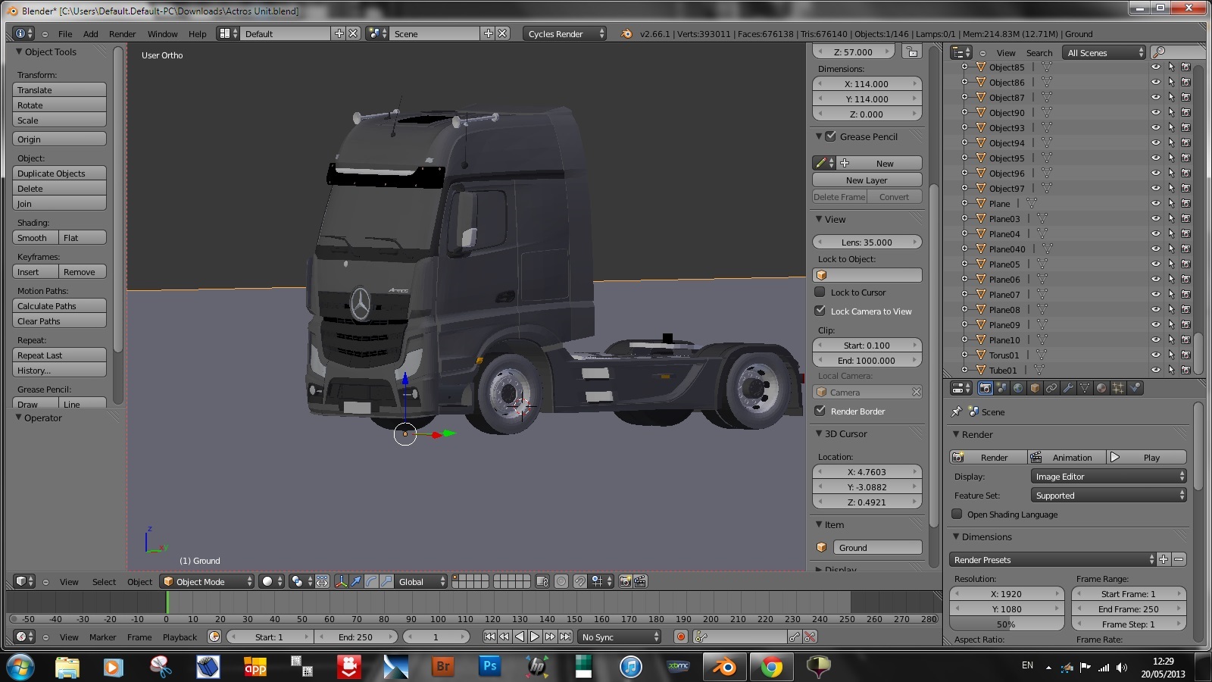Enable the Lock to Cursor checkbox
Screen dimensions: 1212x682
tap(820, 292)
